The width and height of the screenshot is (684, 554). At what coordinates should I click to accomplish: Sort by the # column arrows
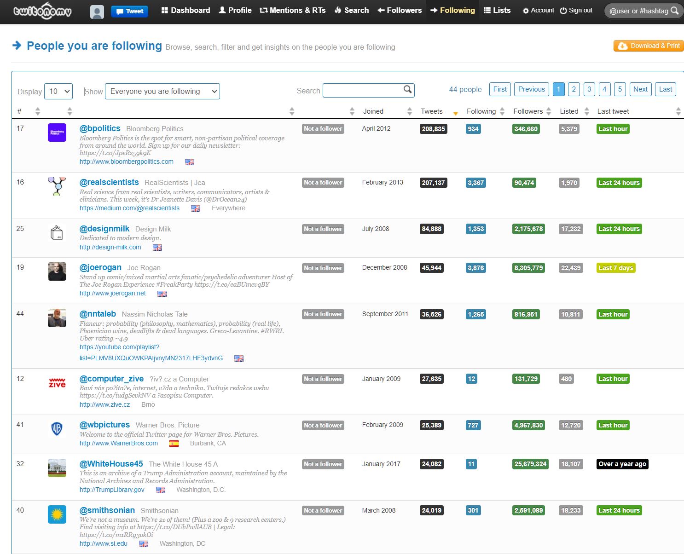(x=38, y=111)
